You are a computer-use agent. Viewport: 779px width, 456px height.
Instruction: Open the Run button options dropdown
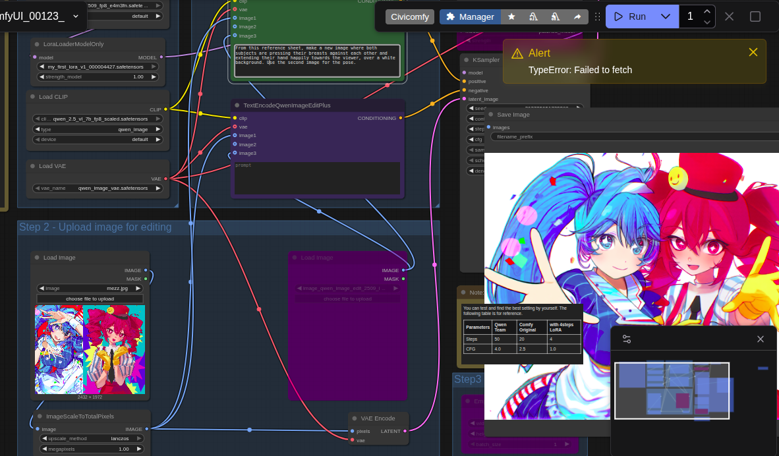pos(666,17)
